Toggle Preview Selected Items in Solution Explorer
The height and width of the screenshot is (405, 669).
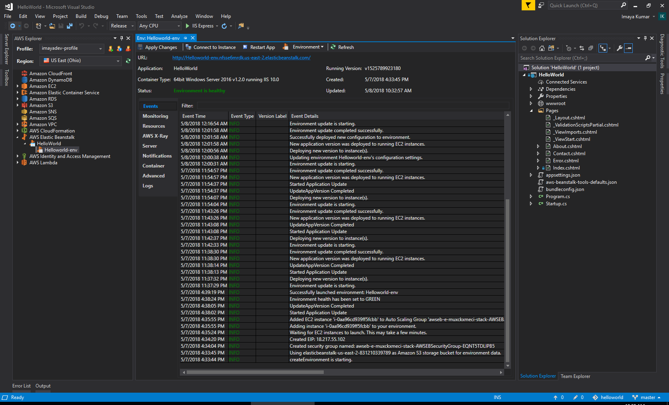[628, 48]
